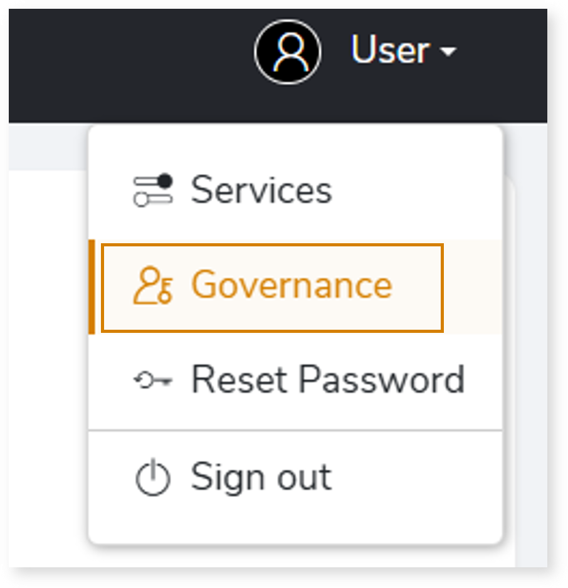Screen dimensions: 568x588
Task: Click the Governance person-key icon
Action: [x=153, y=285]
